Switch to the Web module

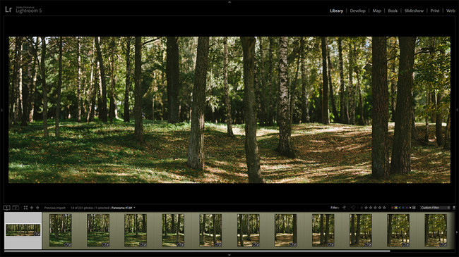coord(451,11)
